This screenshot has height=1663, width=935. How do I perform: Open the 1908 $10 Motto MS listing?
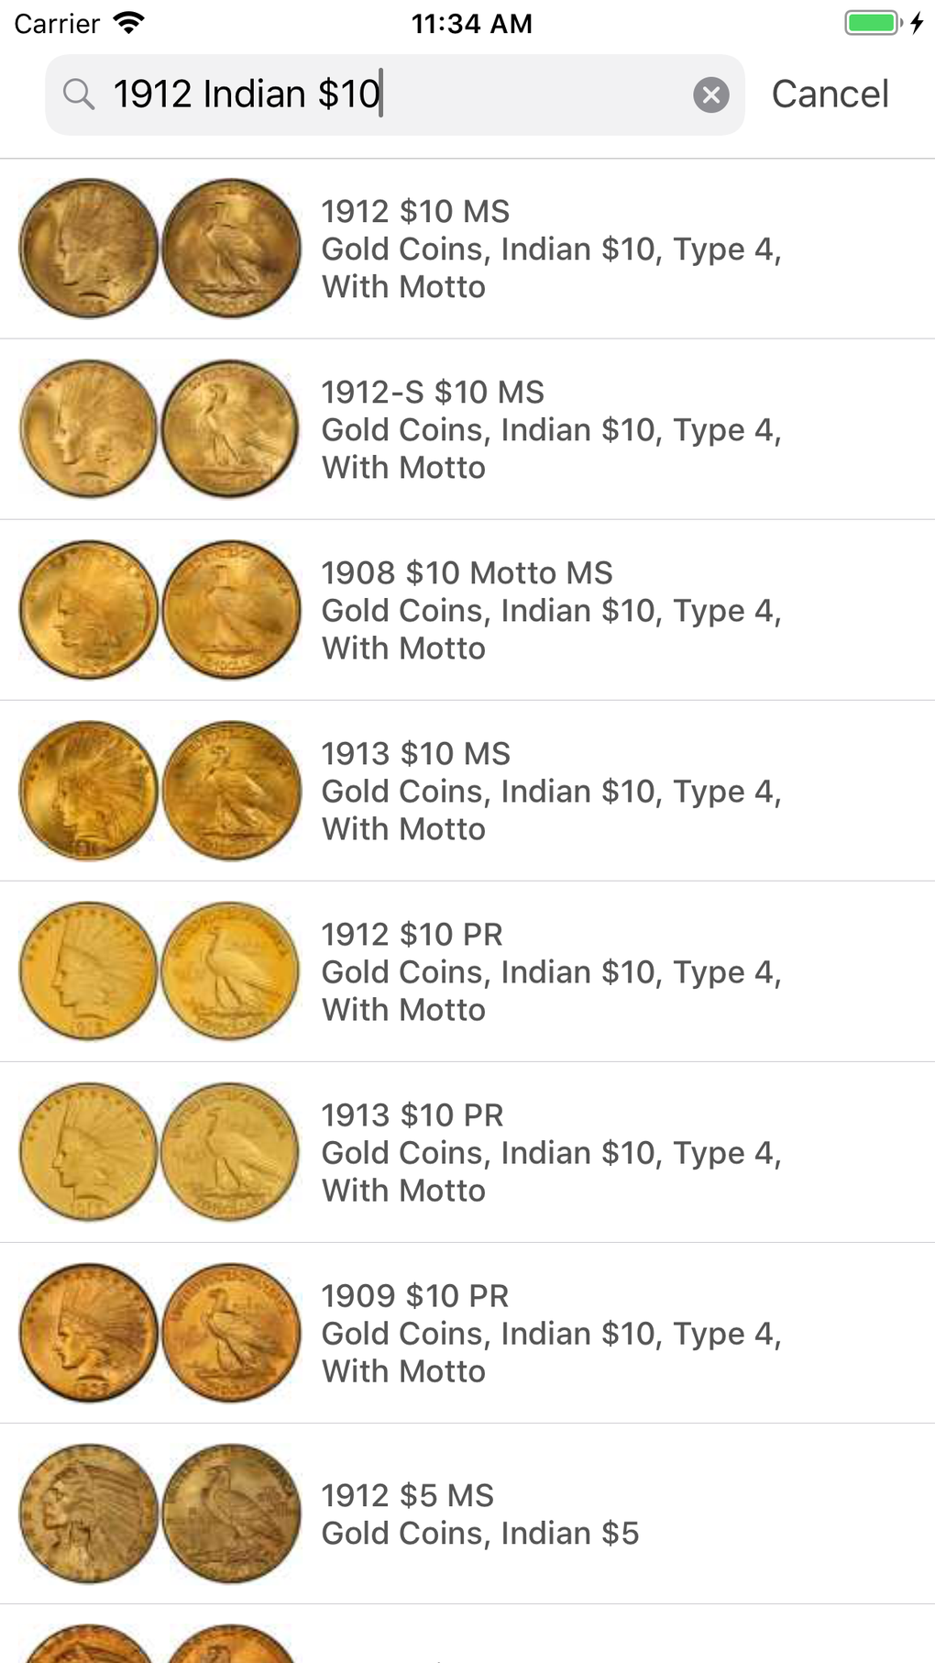click(x=550, y=610)
